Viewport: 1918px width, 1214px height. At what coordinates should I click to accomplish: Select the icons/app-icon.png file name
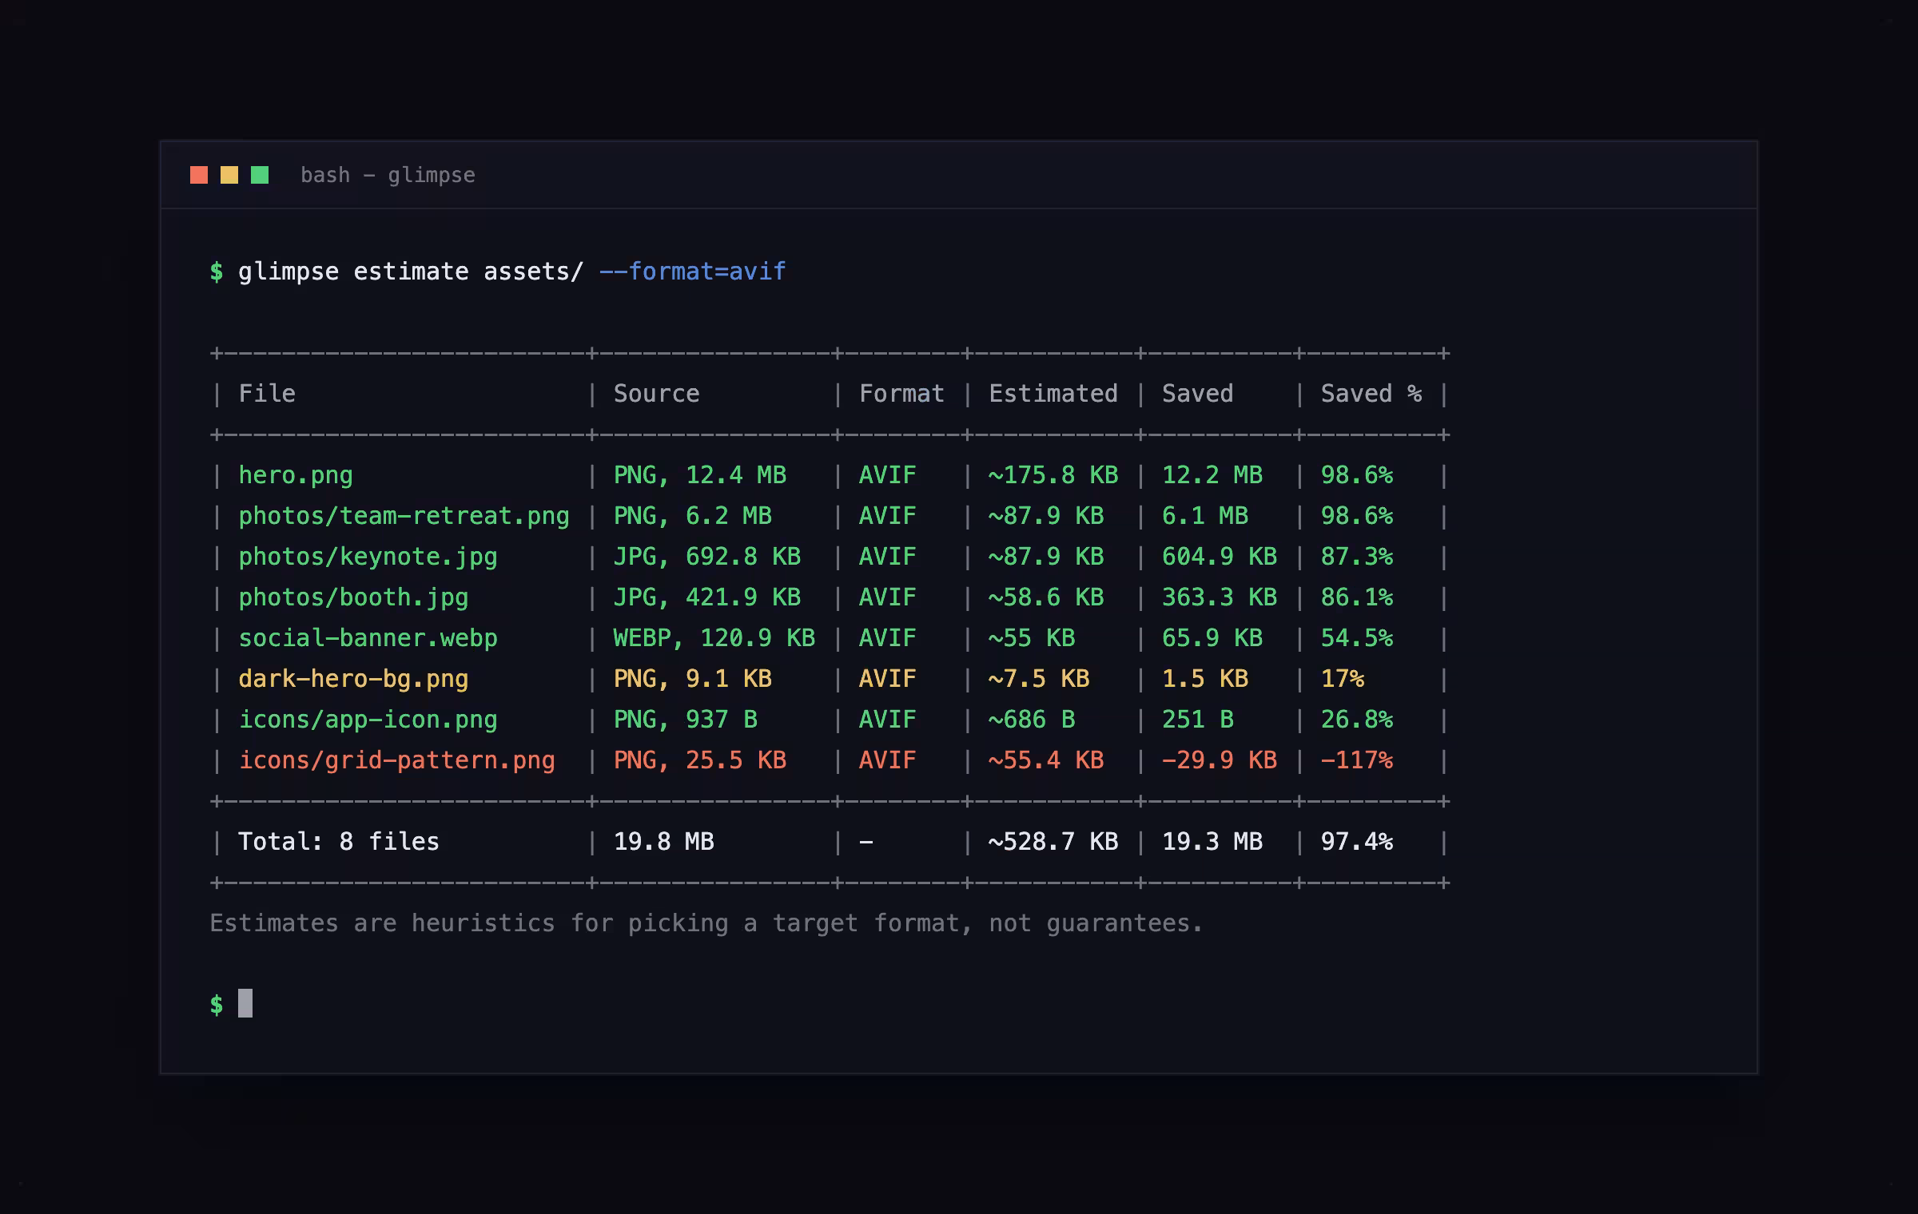tap(368, 720)
